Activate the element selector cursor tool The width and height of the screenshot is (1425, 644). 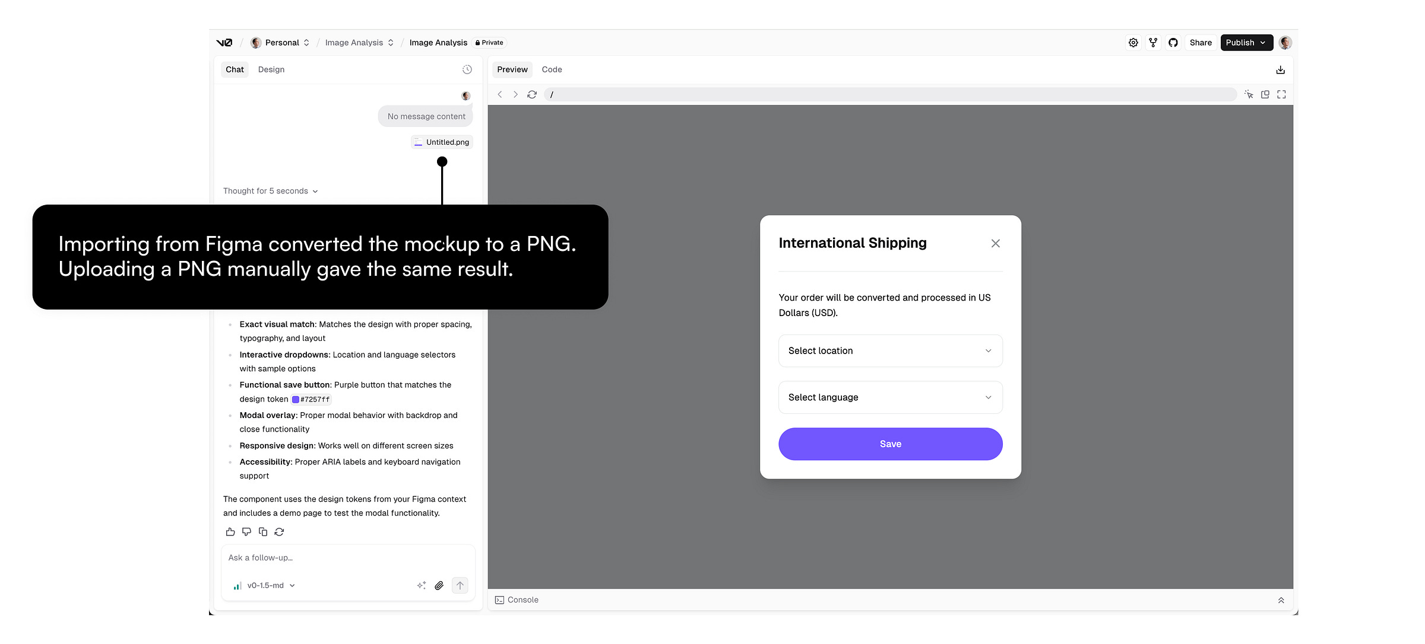tap(1249, 94)
